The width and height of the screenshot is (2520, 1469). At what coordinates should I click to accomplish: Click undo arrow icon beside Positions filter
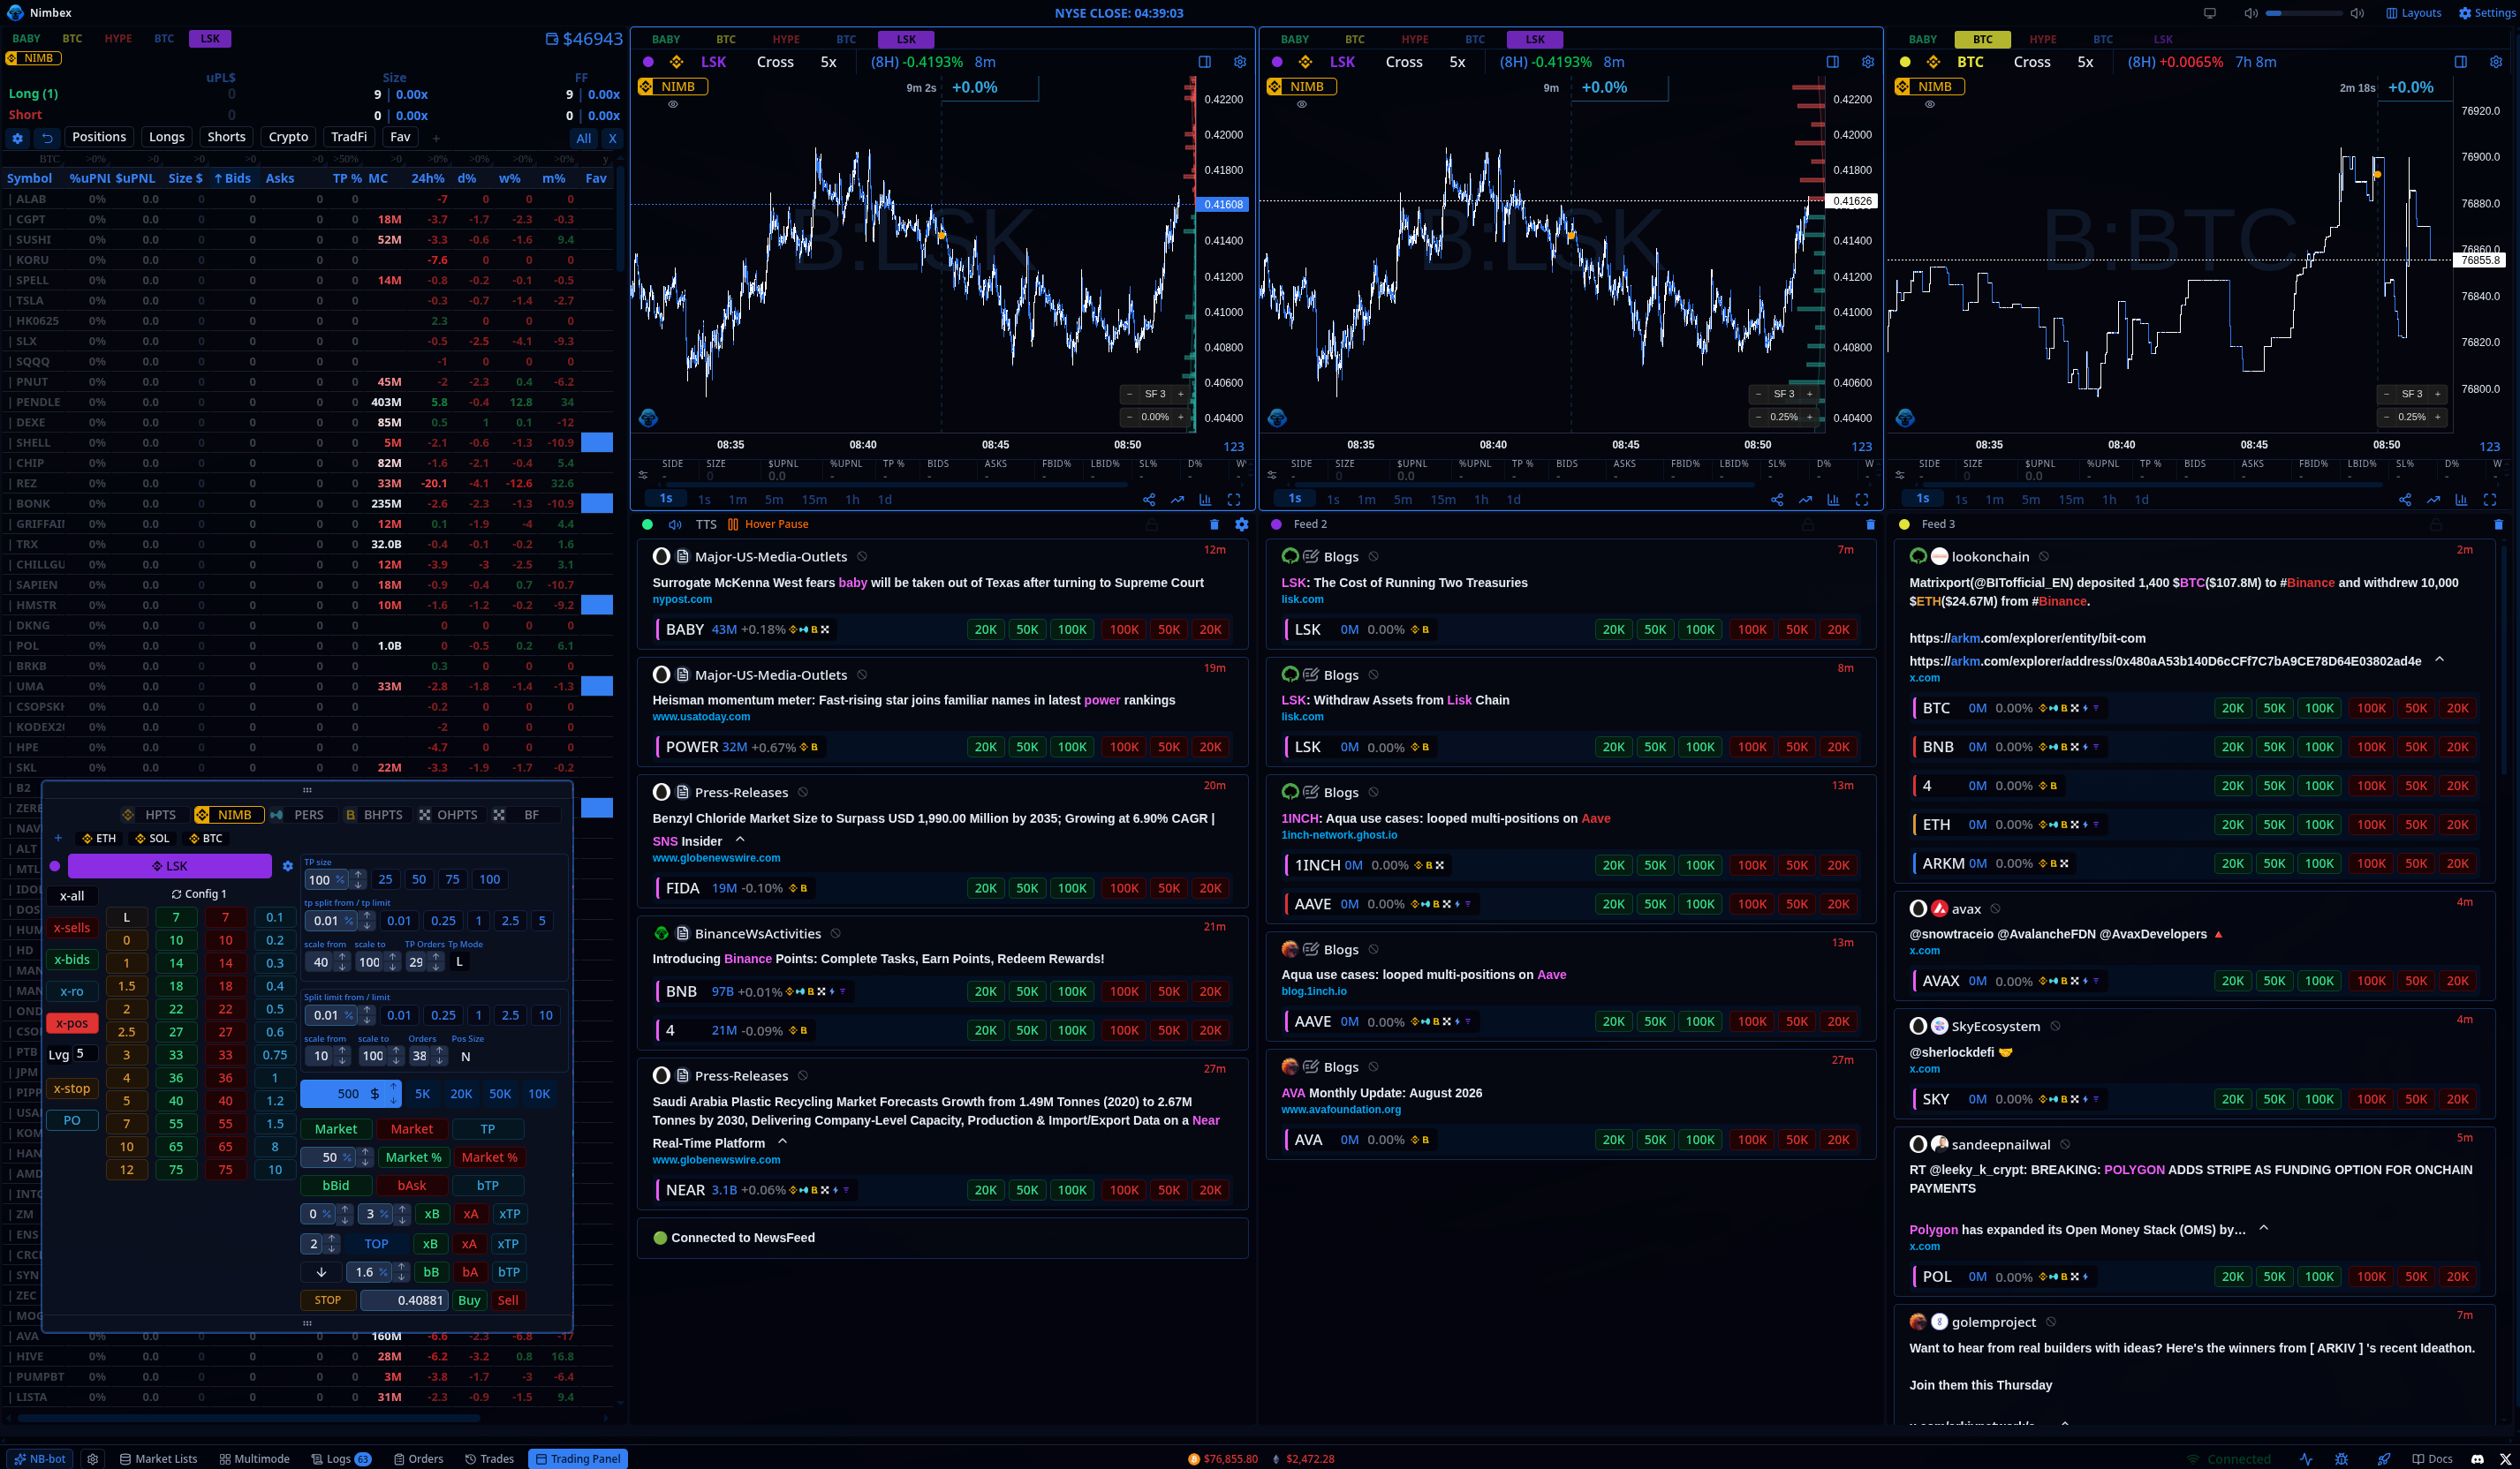click(x=47, y=138)
